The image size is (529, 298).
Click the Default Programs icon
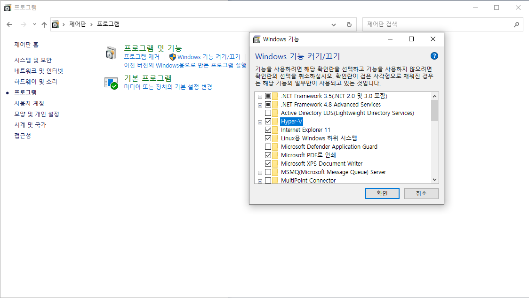tap(111, 83)
